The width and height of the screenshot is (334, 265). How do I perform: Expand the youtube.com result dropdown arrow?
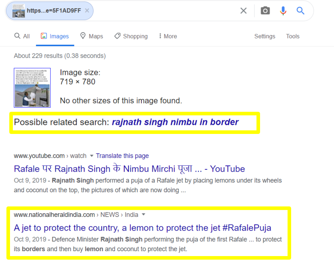tap(91, 156)
